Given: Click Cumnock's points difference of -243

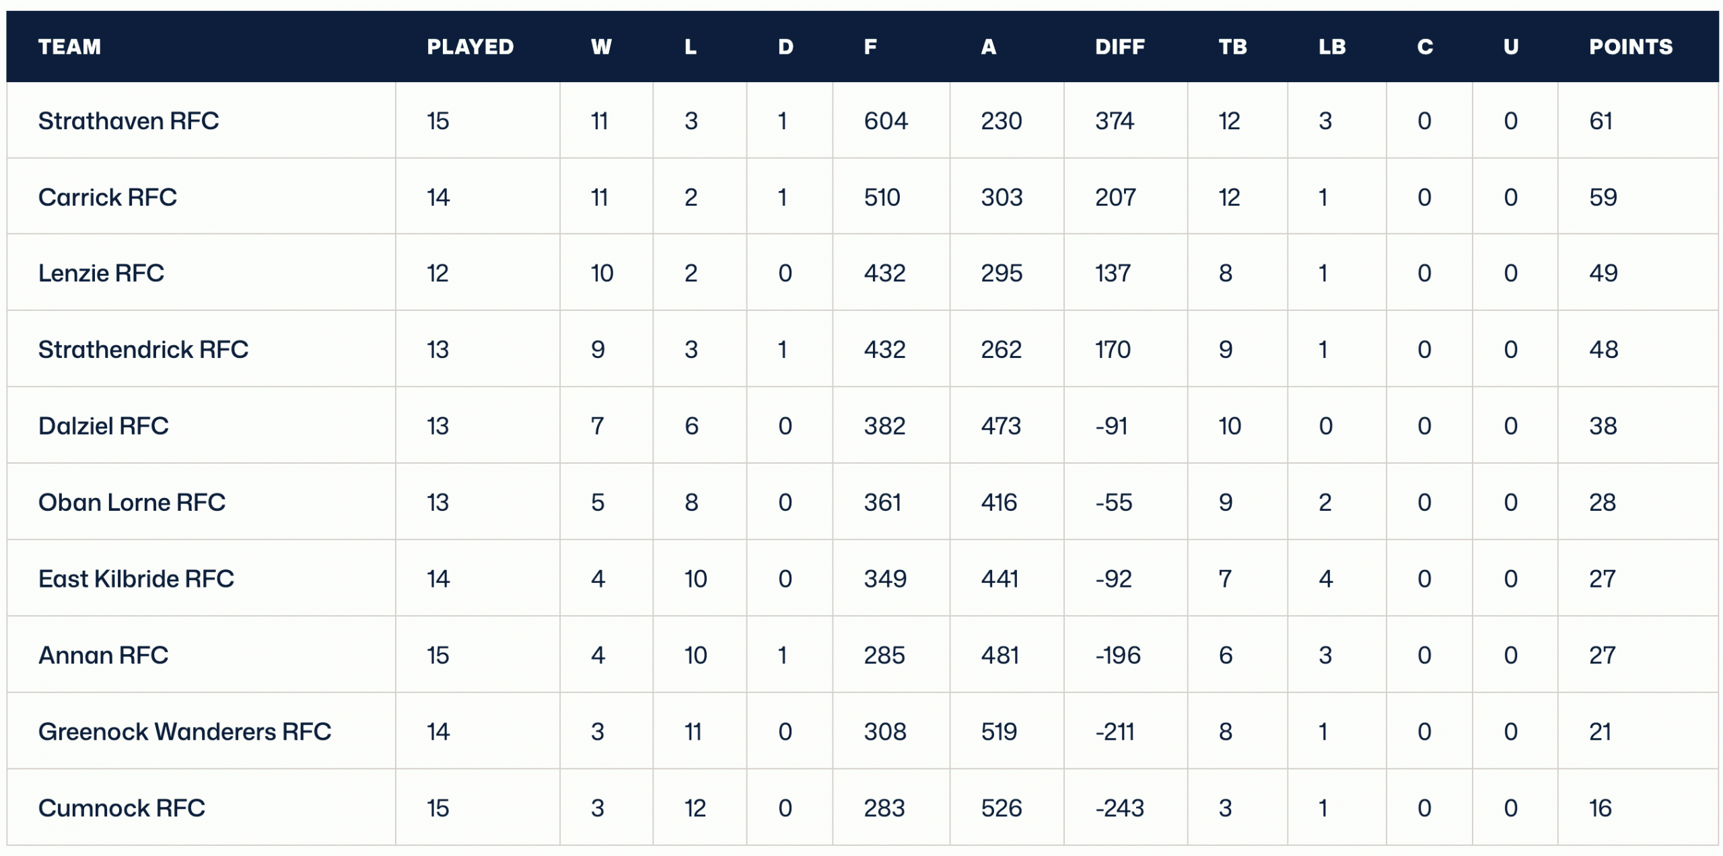Looking at the screenshot, I should [x=1119, y=808].
